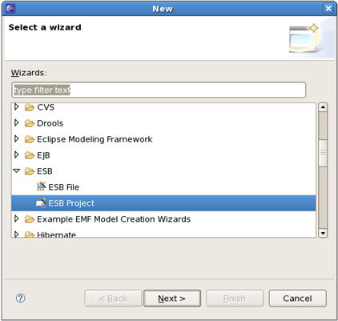
Task: Click the Drools folder icon
Action: click(30, 123)
